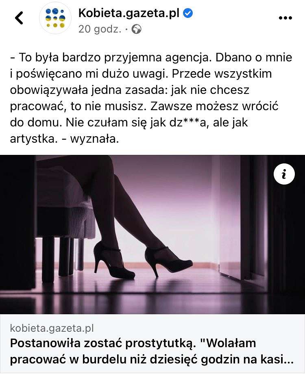Viewport: 305px width, 374px height.
Task: Click the text line "obowiązywała jedna zasada"
Action: coord(89,90)
